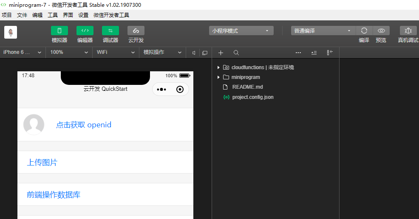The width and height of the screenshot is (419, 219).
Task: Expand the cloudfunctions folder arrow
Action: pyautogui.click(x=218, y=67)
